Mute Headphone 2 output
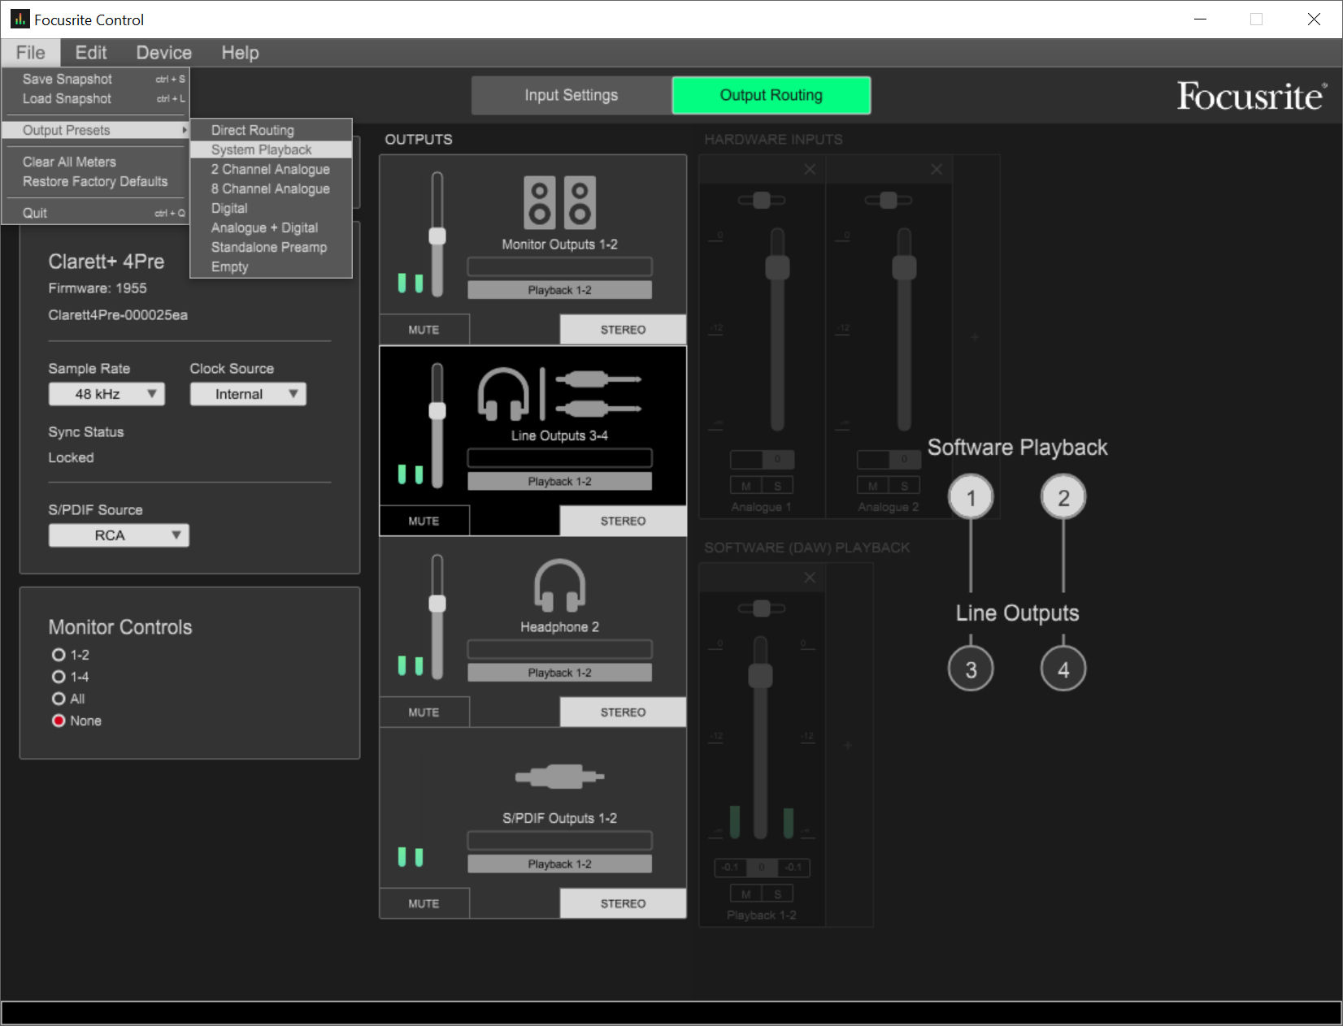 [424, 712]
